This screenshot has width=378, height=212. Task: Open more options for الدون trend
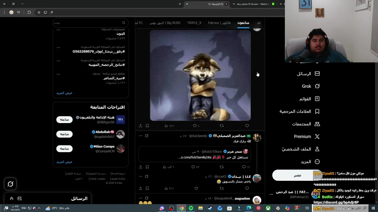click(x=58, y=30)
